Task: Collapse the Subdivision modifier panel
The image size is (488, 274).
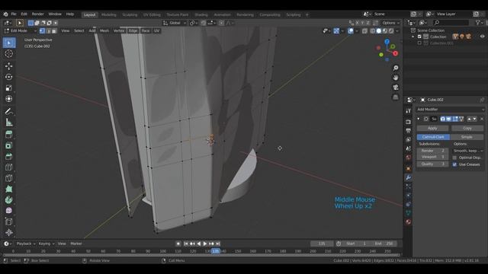Action: click(x=419, y=119)
